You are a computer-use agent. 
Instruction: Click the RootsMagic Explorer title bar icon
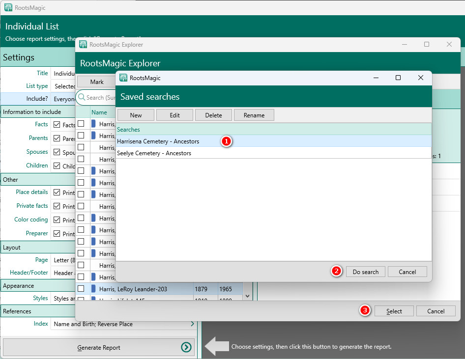tap(83, 44)
